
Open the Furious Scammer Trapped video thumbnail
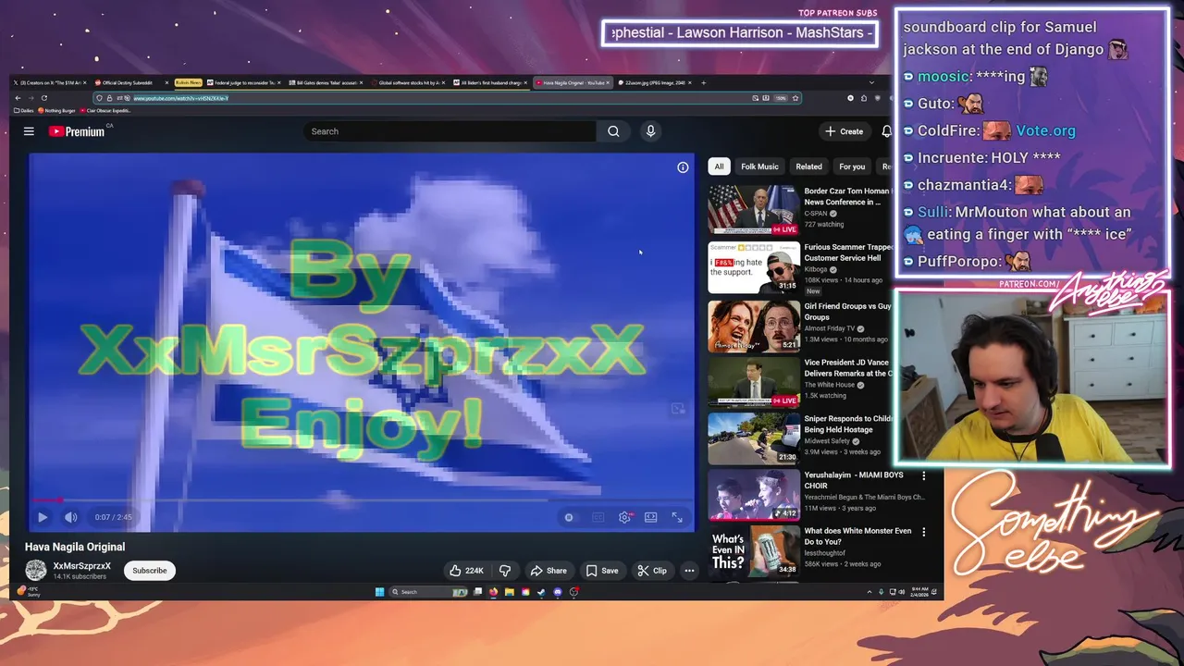754,267
